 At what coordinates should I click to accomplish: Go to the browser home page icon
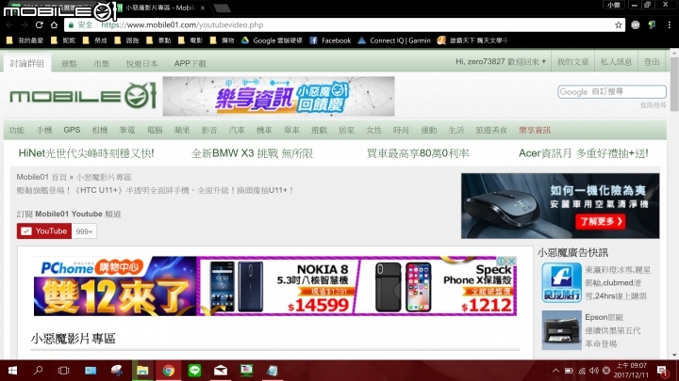tap(54, 25)
